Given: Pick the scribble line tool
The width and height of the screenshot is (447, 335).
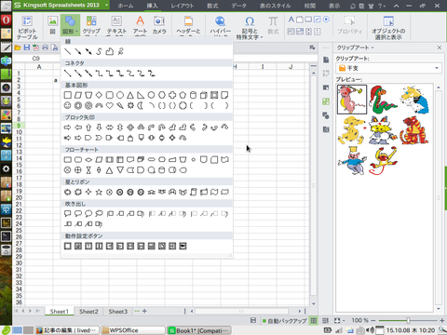Looking at the screenshot, I should 120,51.
